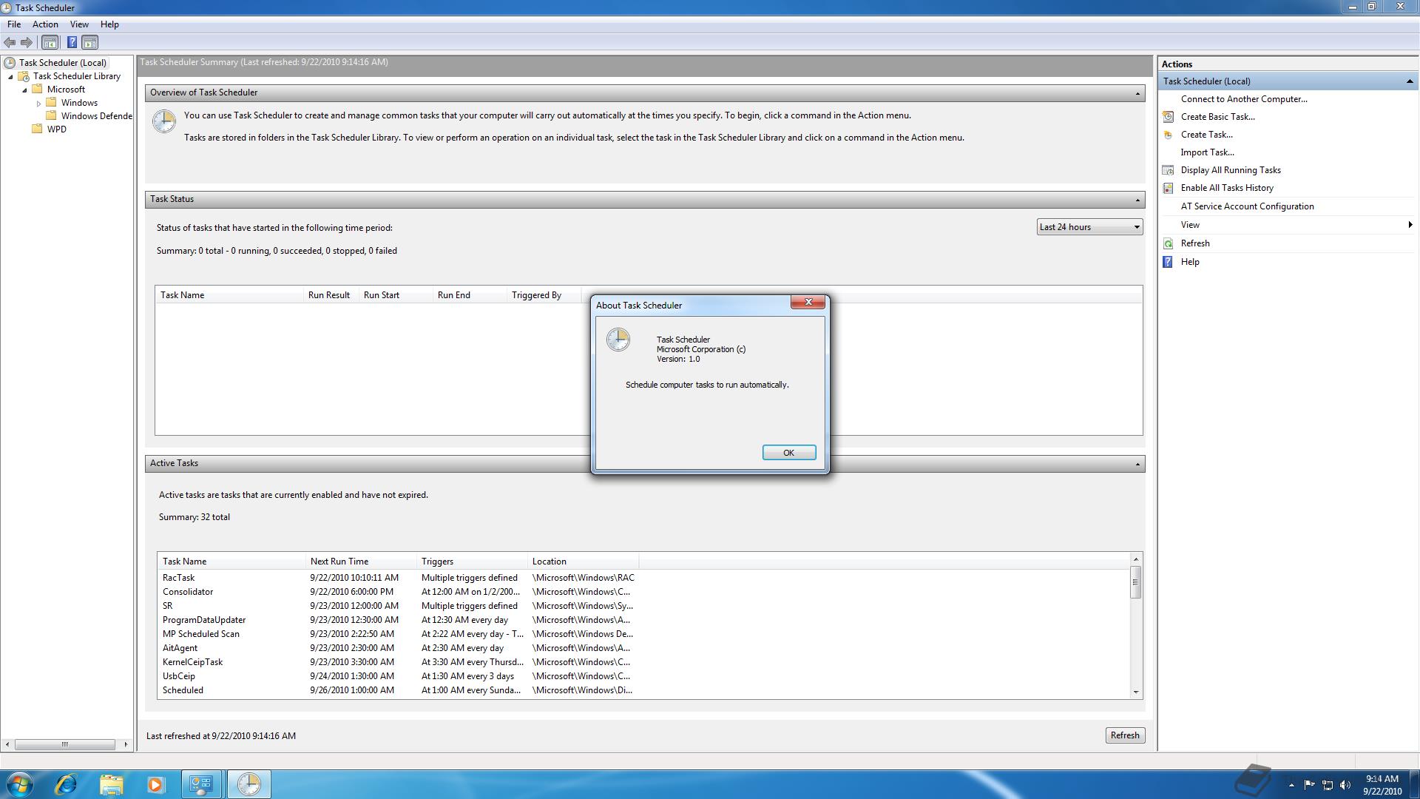Screen dimensions: 1420x799
Task: Open the View menu
Action: (79, 24)
